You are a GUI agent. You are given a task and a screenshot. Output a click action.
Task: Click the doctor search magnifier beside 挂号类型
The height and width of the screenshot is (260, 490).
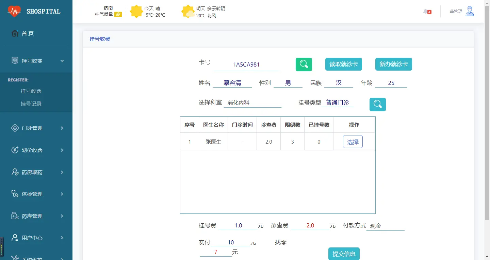point(377,105)
